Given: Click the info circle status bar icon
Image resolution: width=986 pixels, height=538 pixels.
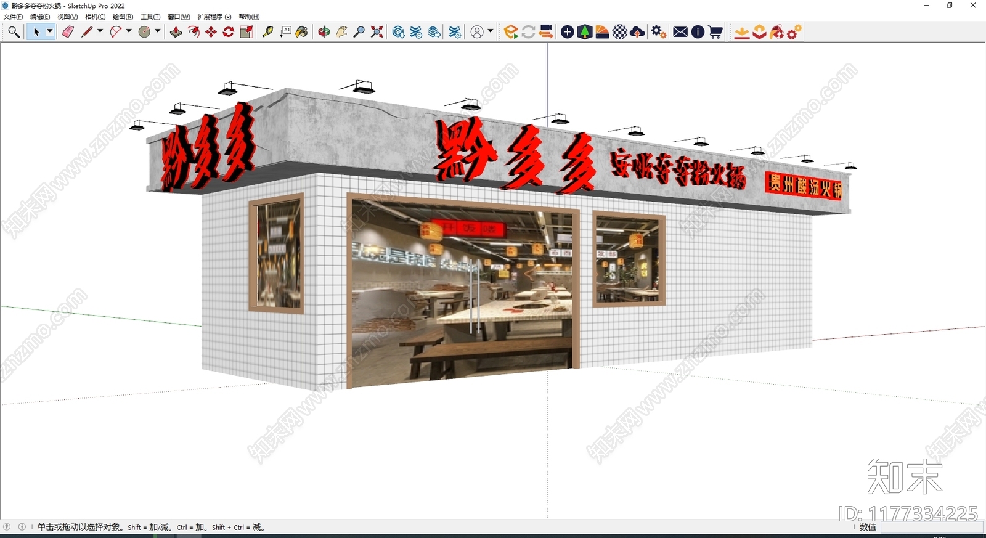Looking at the screenshot, I should pyautogui.click(x=22, y=527).
